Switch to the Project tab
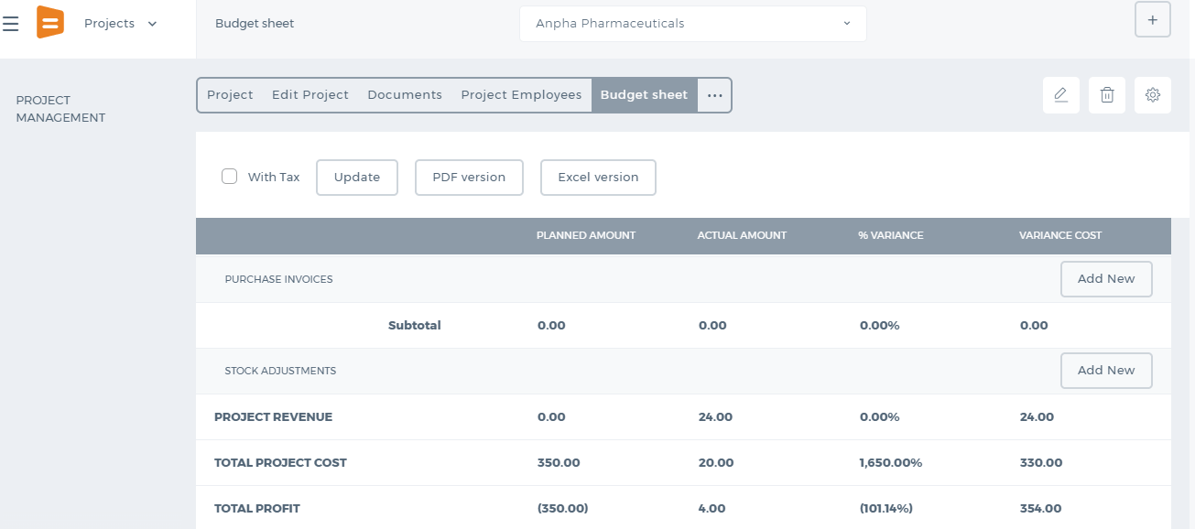Screen dimensions: 1195x529 (x=230, y=95)
